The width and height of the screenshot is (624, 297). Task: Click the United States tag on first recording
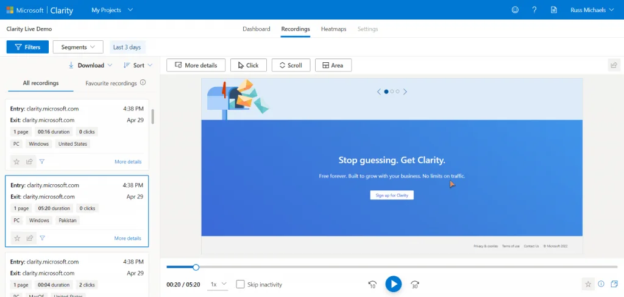coord(73,144)
